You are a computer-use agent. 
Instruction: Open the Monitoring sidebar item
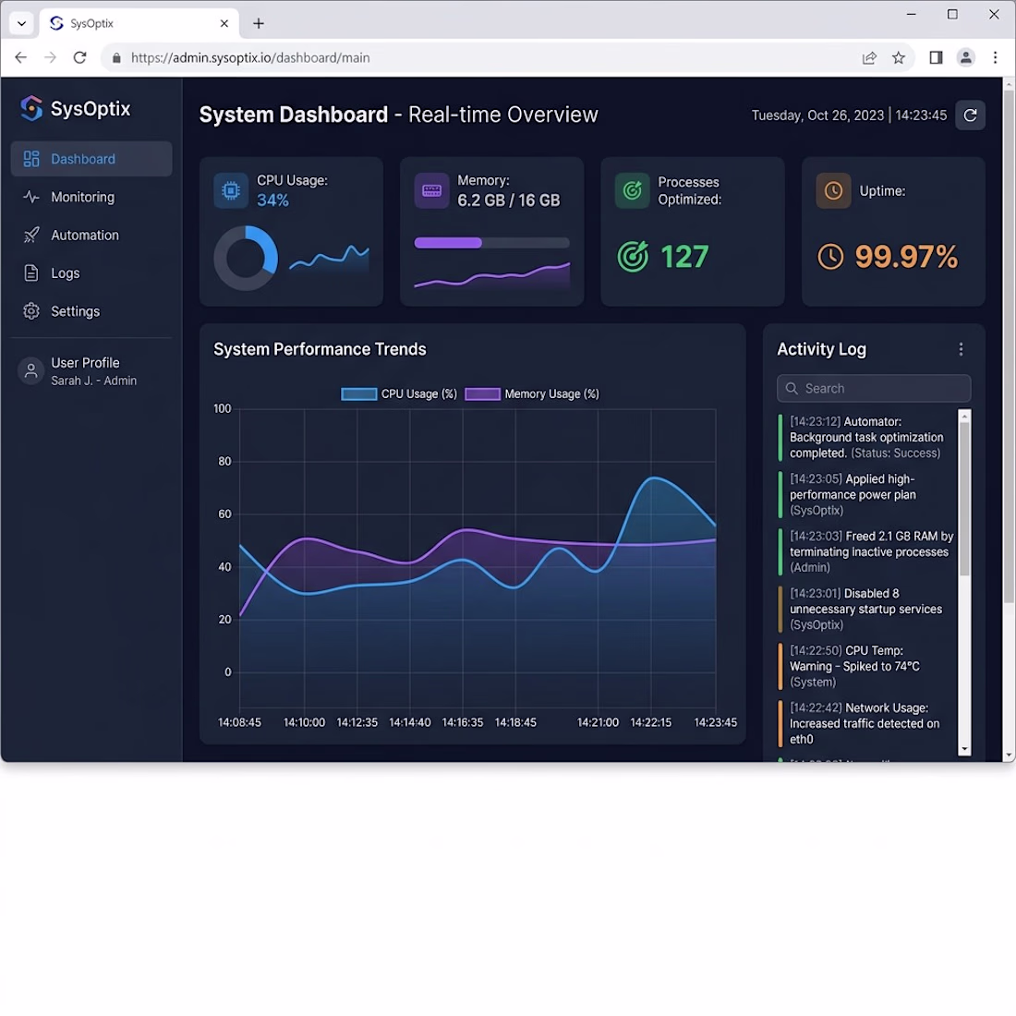82,198
